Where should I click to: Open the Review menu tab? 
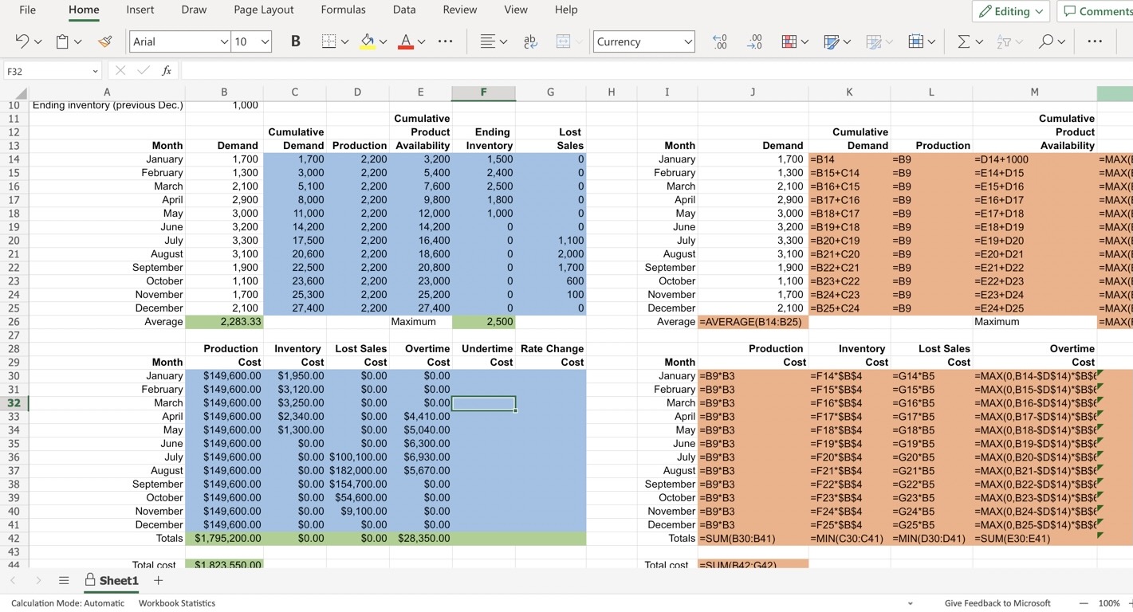pyautogui.click(x=460, y=10)
